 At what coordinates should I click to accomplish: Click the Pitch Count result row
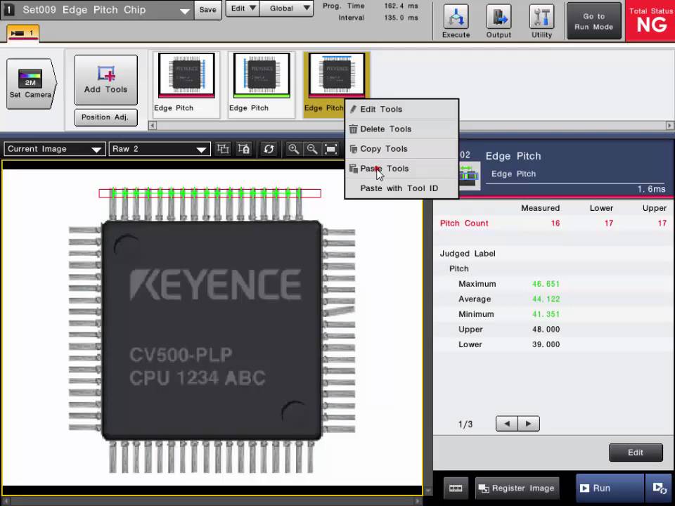click(x=553, y=223)
